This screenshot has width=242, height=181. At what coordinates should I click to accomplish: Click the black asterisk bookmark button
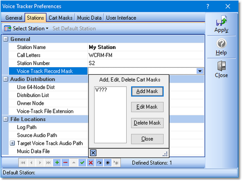(108, 163)
